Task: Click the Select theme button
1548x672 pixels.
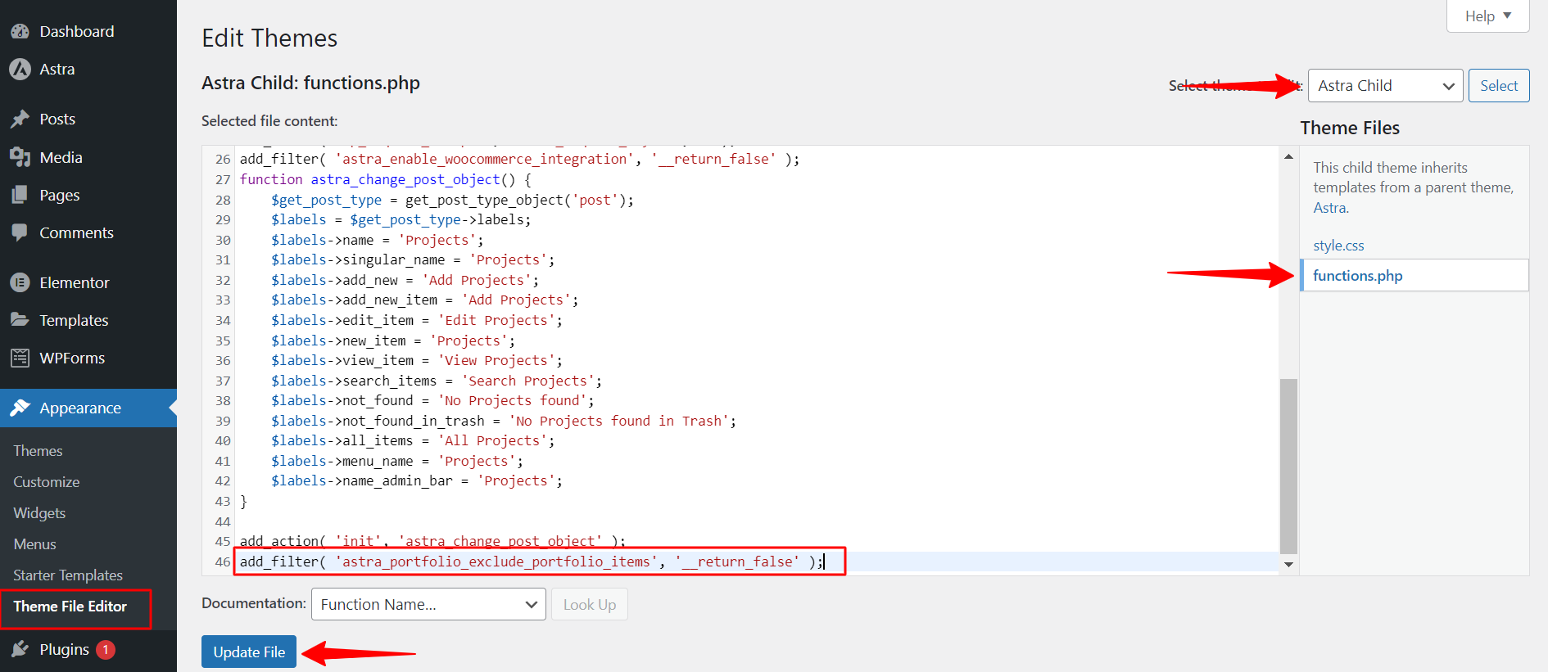Action: point(1499,86)
